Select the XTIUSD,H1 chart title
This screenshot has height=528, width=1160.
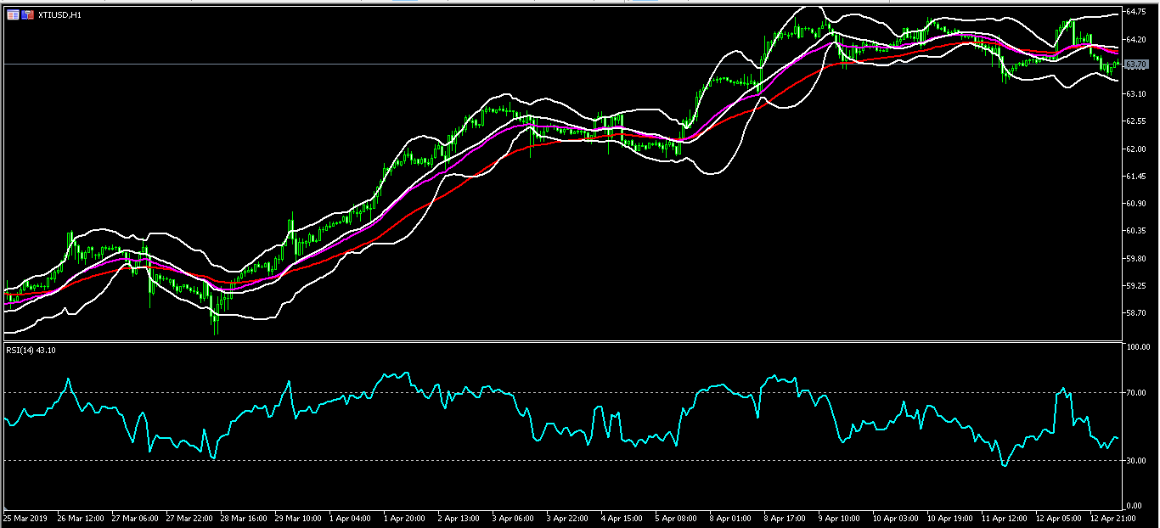tap(58, 15)
